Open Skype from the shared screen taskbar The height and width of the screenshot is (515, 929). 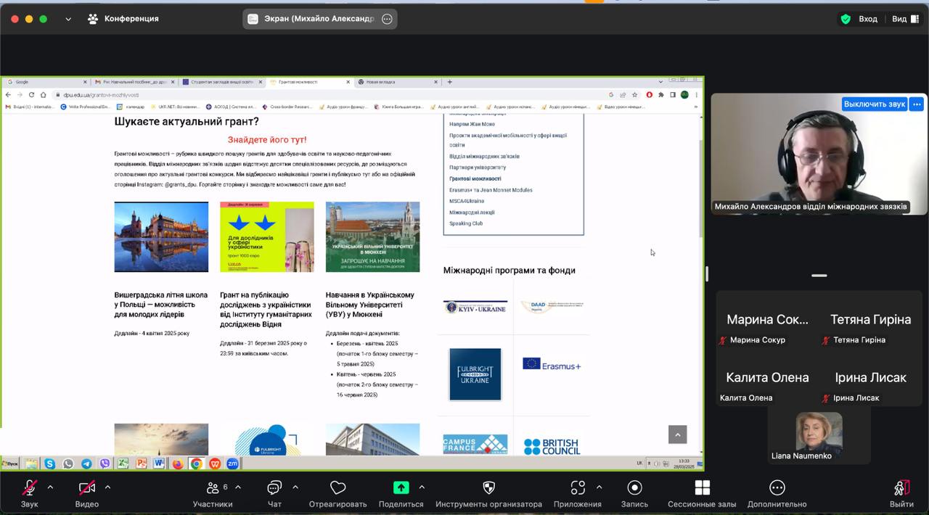(x=49, y=463)
